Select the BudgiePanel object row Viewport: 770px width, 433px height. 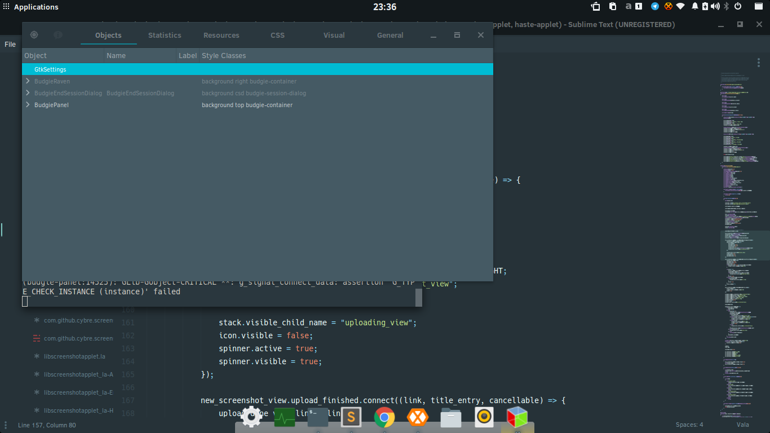(x=258, y=105)
